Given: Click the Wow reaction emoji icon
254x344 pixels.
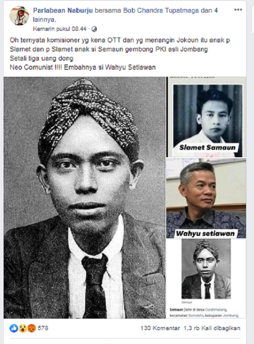Looking at the screenshot, I should tap(23, 328).
